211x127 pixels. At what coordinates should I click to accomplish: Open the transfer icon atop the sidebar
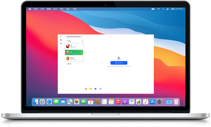61,36
